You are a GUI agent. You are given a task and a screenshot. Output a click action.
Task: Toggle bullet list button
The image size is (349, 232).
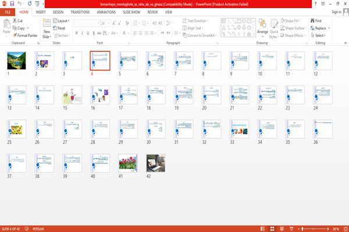point(135,23)
